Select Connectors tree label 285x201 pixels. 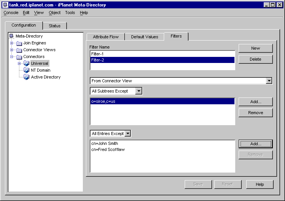34,57
